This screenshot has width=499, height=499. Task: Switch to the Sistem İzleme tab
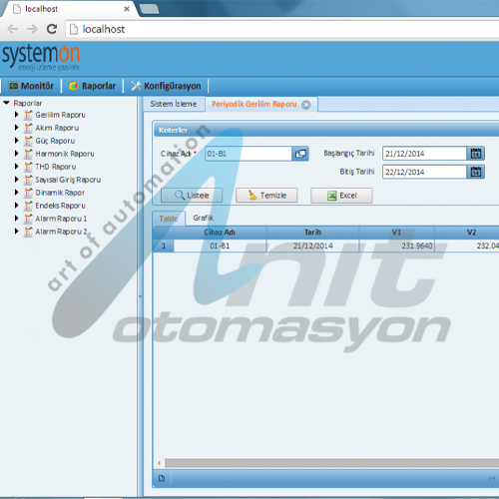[x=174, y=104]
